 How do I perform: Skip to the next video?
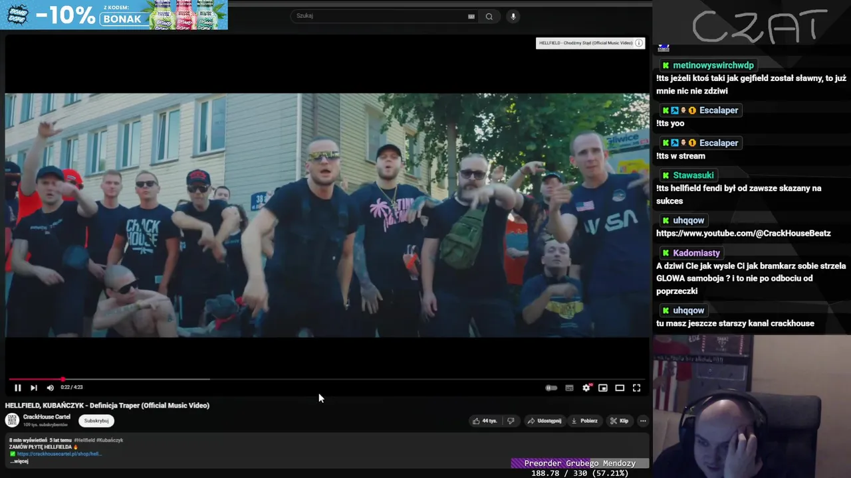[34, 388]
